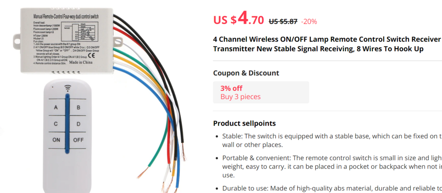Click the wireless signal icon on the remote

[68, 87]
